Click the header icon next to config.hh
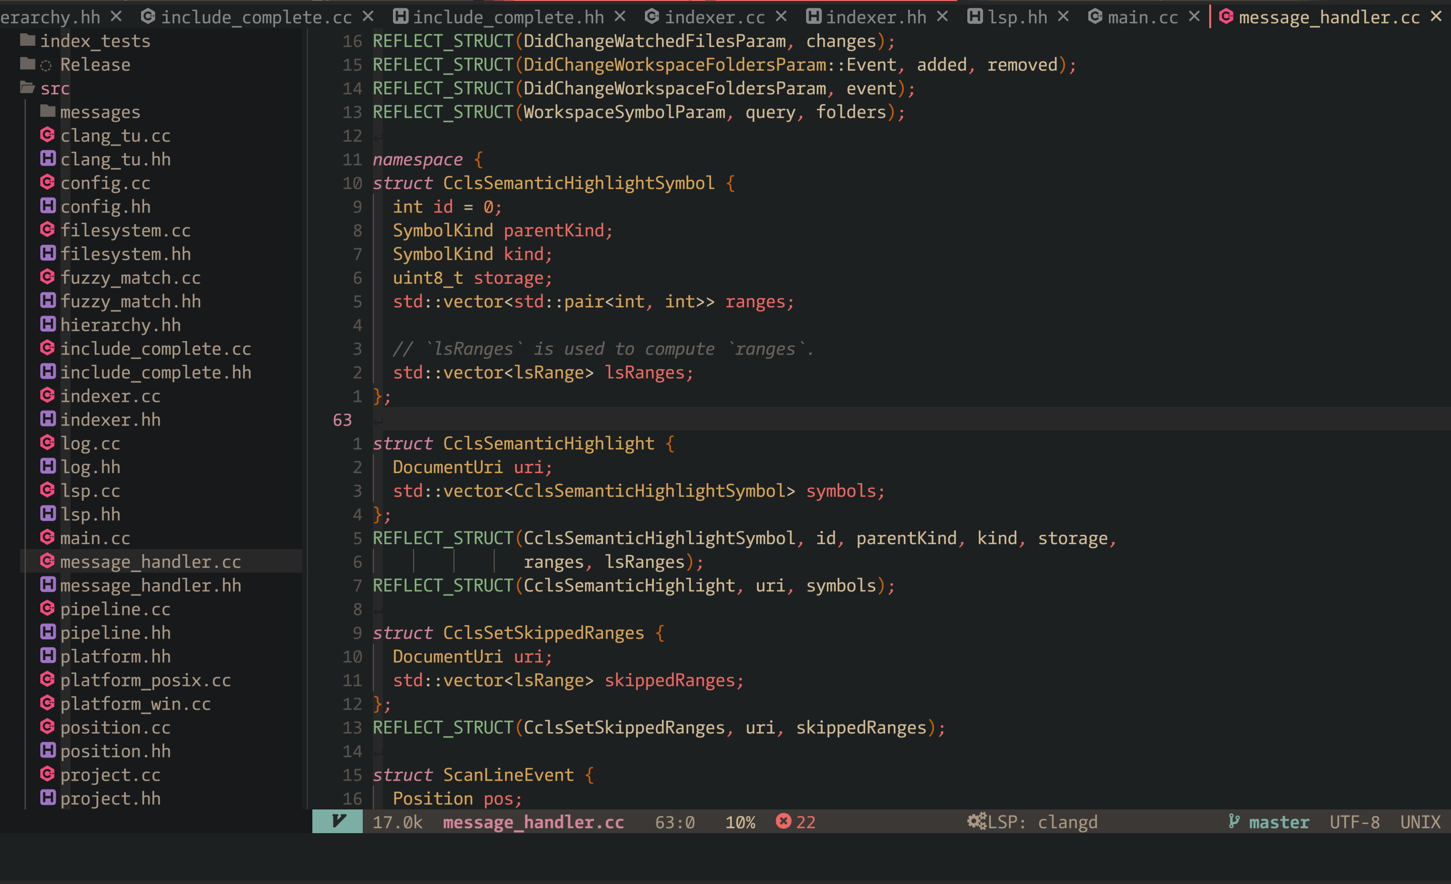This screenshot has width=1451, height=884. pyautogui.click(x=48, y=206)
